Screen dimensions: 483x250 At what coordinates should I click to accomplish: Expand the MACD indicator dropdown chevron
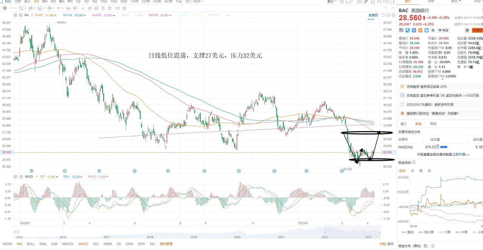click(37, 177)
